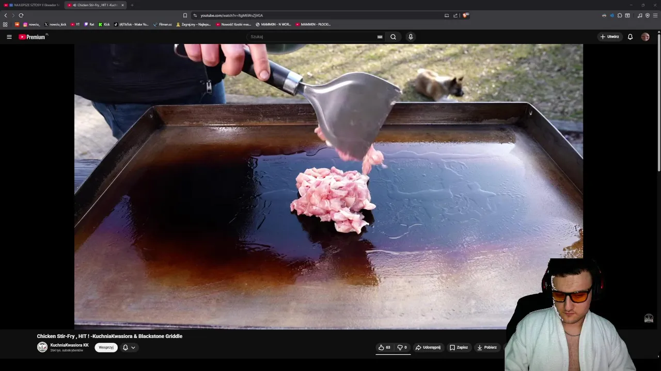Click the wallet toolbar icon
The height and width of the screenshot is (371, 661).
[627, 15]
